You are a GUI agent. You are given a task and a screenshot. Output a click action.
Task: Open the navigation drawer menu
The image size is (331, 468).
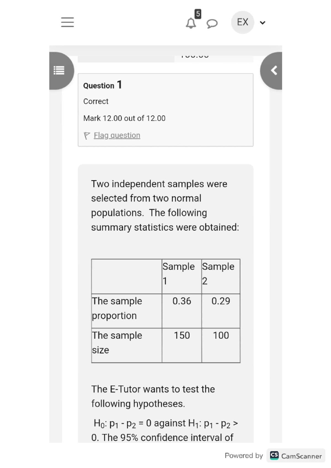tap(67, 22)
